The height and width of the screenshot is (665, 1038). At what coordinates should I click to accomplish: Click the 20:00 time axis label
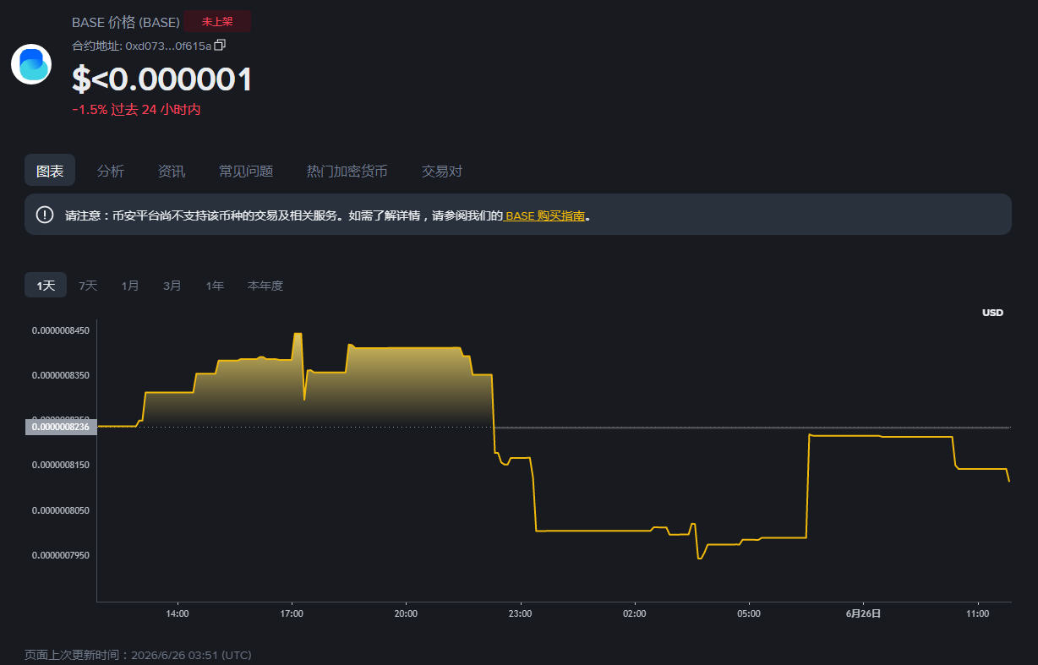pos(406,613)
